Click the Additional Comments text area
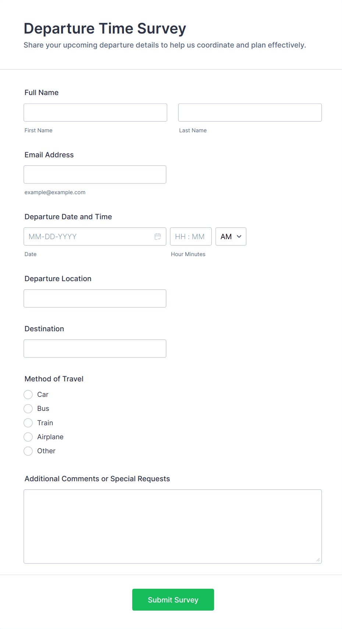Image resolution: width=342 pixels, height=629 pixels. (172, 526)
